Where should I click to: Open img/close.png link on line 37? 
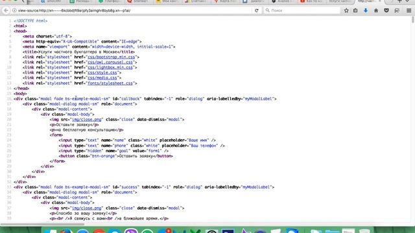pyautogui.click(x=86, y=208)
